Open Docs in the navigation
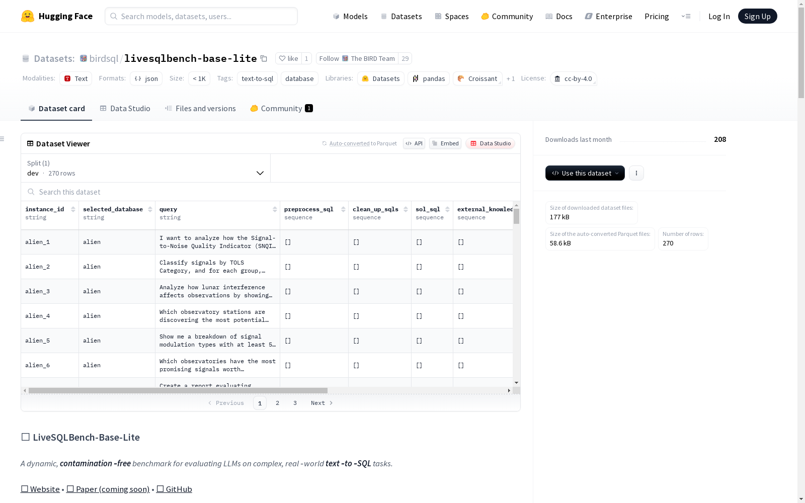Image resolution: width=805 pixels, height=503 pixels. coord(559,16)
